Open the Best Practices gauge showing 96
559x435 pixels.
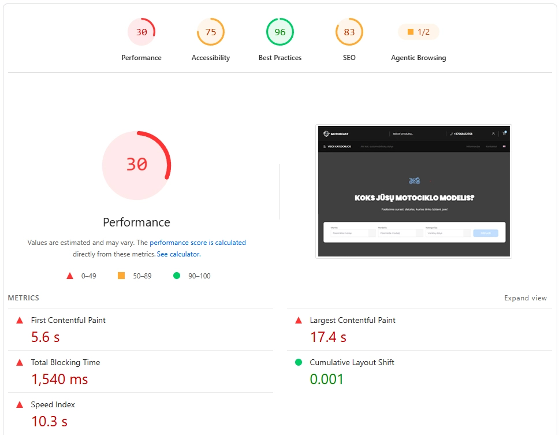point(280,32)
